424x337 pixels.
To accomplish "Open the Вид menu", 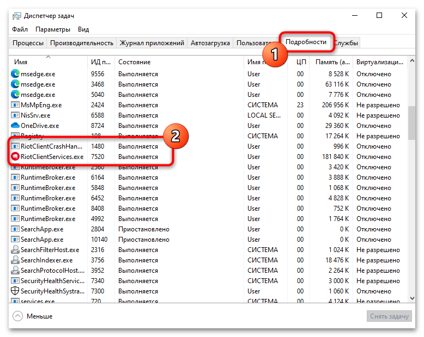I will [83, 29].
